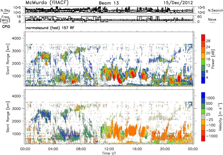Click the '60' Nave axis tick

[200, 17]
